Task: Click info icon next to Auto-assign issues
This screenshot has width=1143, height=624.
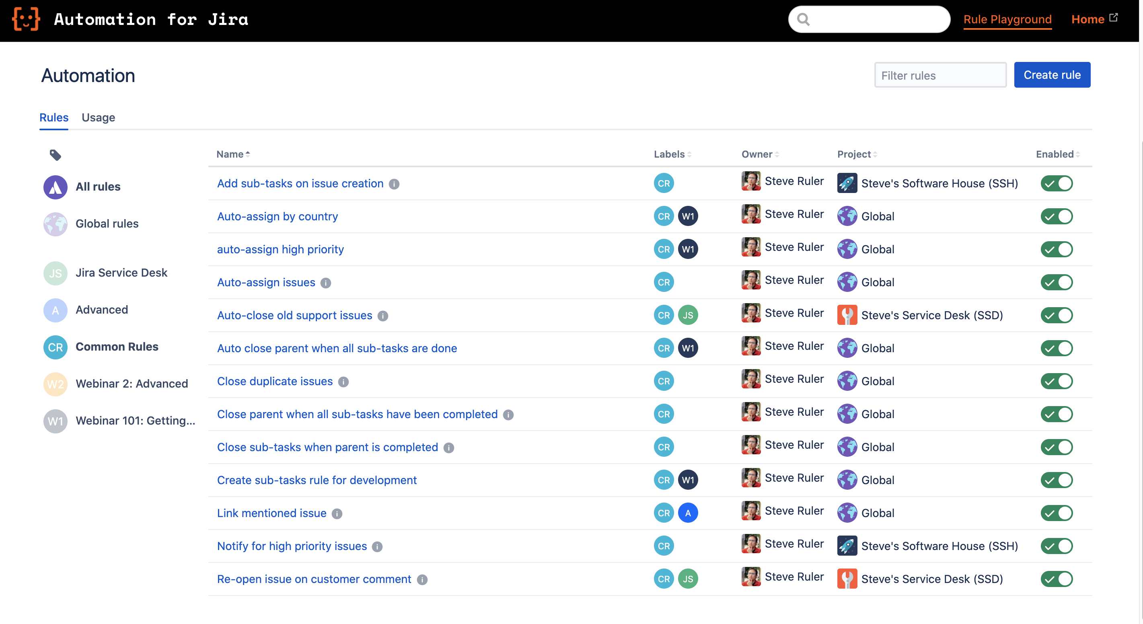Action: click(x=326, y=283)
